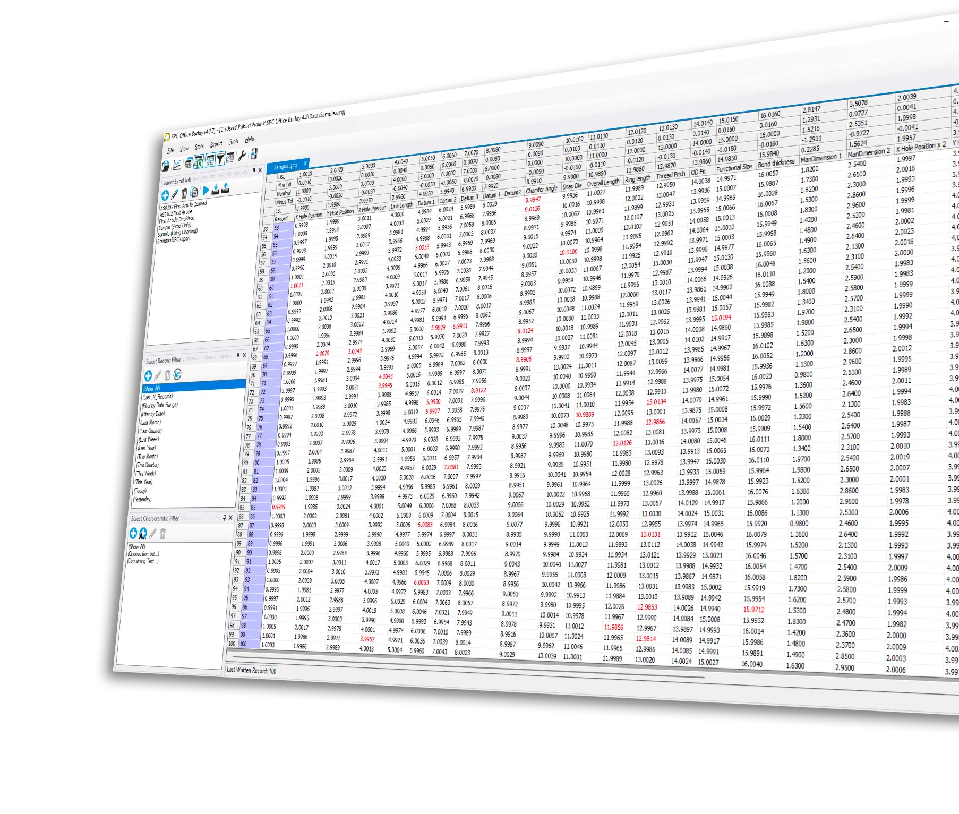
Task: Click the X Hole Position column header
Action: (309, 216)
